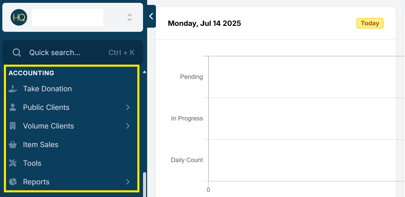405x197 pixels.
Task: Expand the Volume Clients submenu chevron
Action: [128, 126]
